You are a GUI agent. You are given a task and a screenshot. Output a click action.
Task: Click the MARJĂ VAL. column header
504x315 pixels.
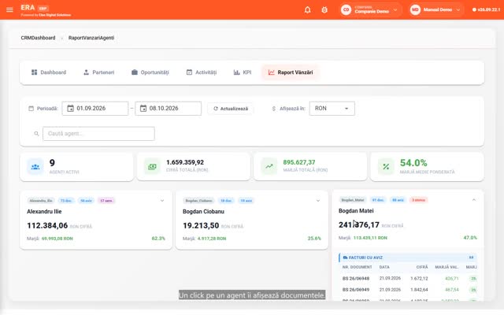pyautogui.click(x=447, y=267)
